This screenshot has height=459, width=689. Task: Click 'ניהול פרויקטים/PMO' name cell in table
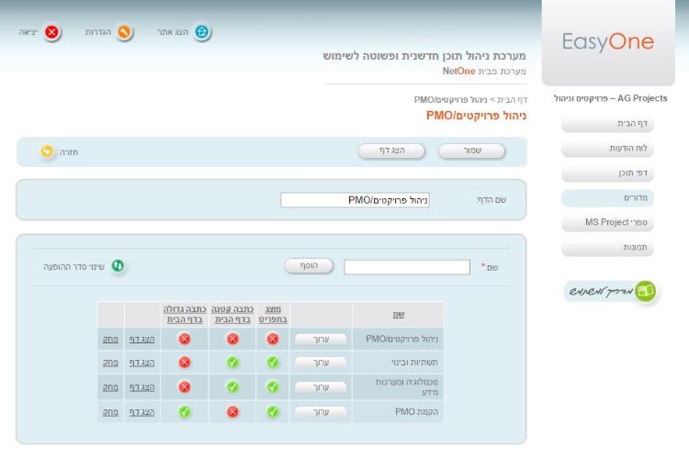[x=402, y=339]
